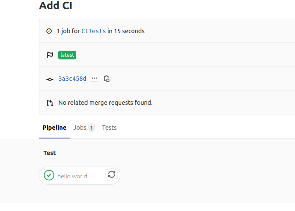Click the Jobs count badge
The width and height of the screenshot is (295, 211).
pyautogui.click(x=91, y=128)
